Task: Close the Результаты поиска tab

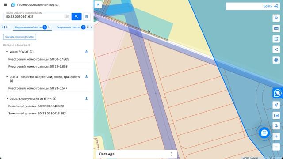Action: (x=88, y=27)
